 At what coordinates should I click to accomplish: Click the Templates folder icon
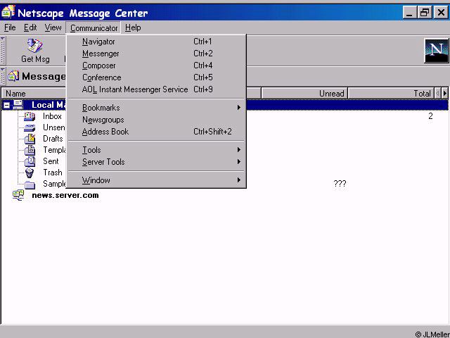click(30, 150)
